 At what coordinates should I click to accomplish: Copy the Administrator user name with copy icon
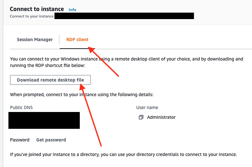[141, 117]
